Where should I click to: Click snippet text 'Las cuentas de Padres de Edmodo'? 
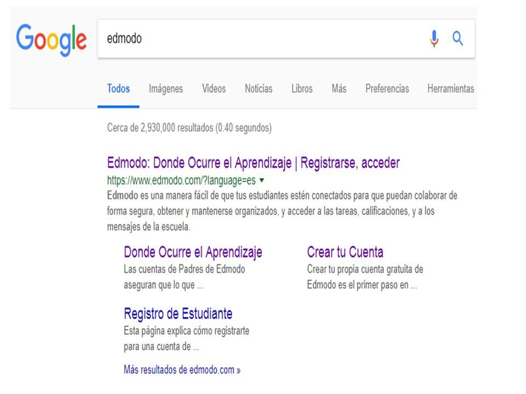(184, 269)
